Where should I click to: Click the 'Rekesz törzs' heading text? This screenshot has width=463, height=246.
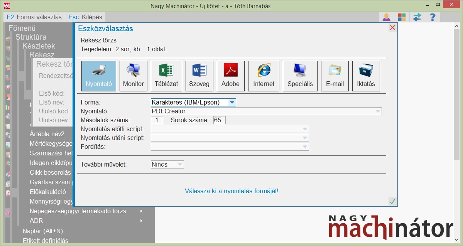[98, 40]
